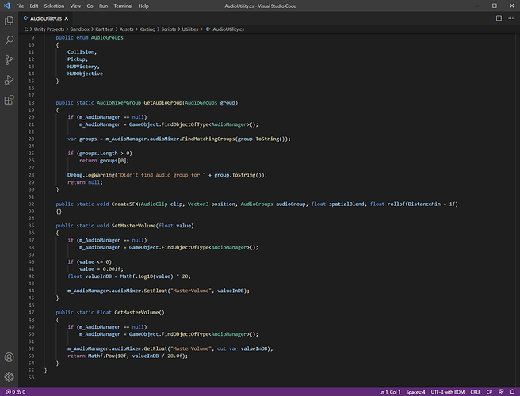Screen dimensions: 520x396
Task: Expand the Karting breadcrumb
Action: tap(147, 29)
